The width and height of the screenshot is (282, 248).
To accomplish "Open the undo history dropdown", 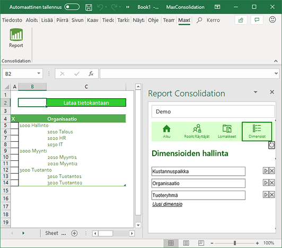I will pyautogui.click(x=106, y=7).
